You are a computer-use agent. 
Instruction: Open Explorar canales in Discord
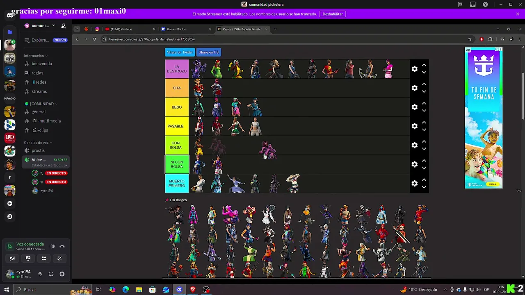(46, 40)
